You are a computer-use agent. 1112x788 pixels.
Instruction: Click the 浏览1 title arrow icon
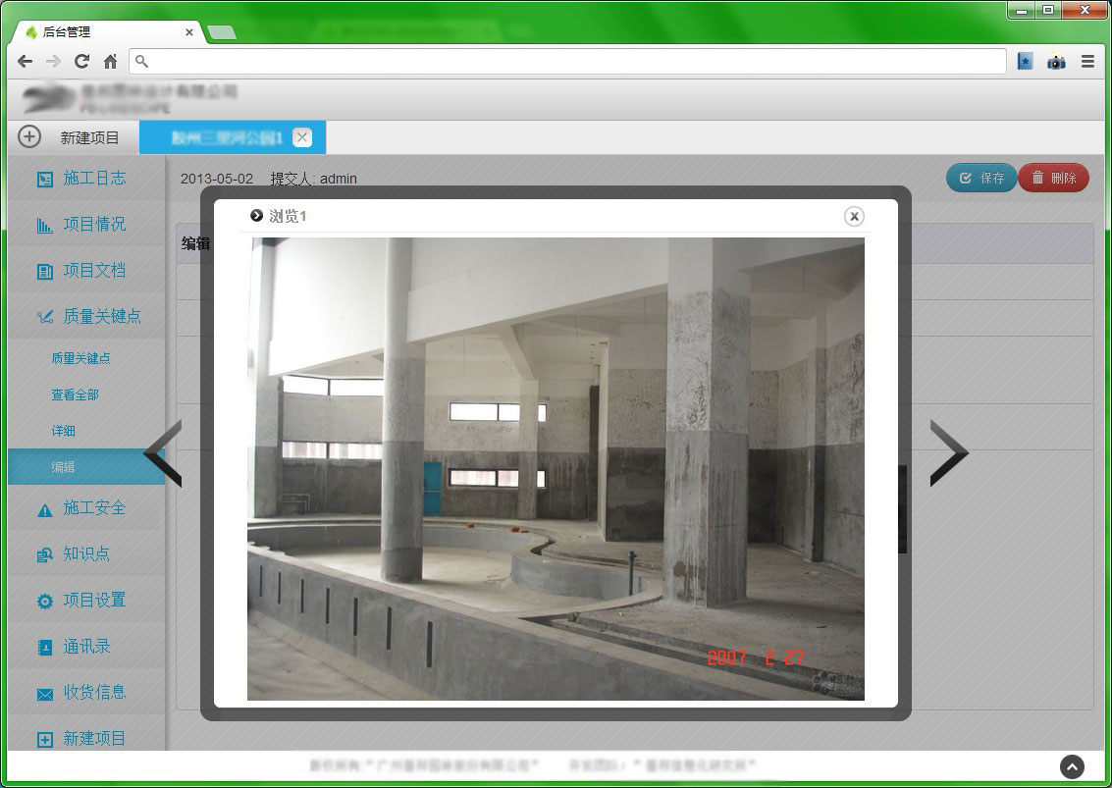pyautogui.click(x=257, y=216)
